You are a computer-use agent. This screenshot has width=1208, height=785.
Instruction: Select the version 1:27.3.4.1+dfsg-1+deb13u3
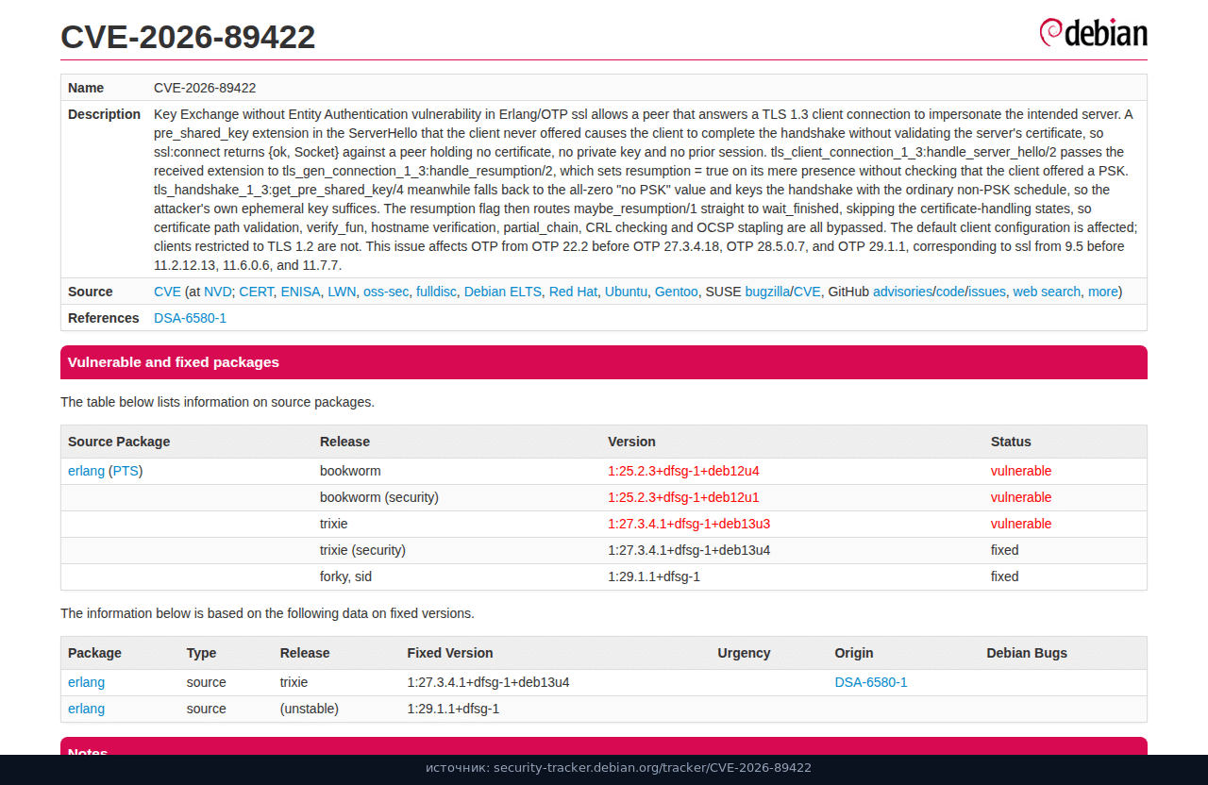[x=689, y=524]
